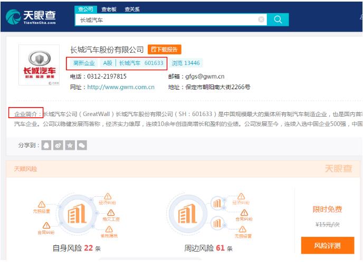Share to Weibo via the share icon
This screenshot has width=363, height=268.
58,145
